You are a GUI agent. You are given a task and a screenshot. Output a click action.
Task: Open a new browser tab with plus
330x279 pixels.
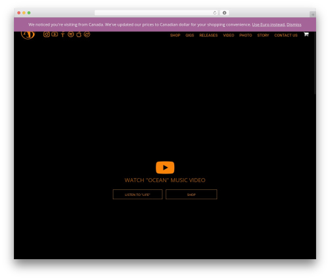(x=313, y=15)
